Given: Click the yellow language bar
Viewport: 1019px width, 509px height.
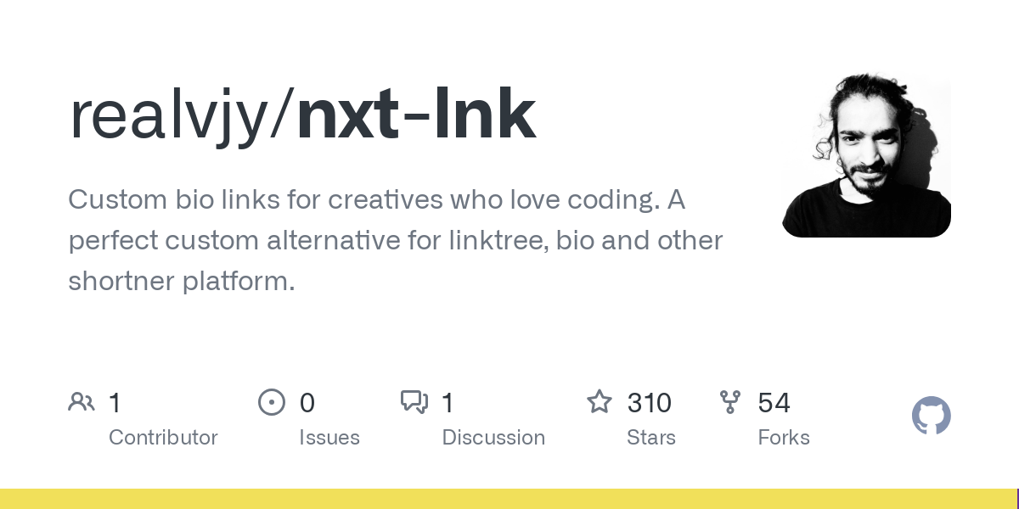Looking at the screenshot, I should click(x=508, y=499).
